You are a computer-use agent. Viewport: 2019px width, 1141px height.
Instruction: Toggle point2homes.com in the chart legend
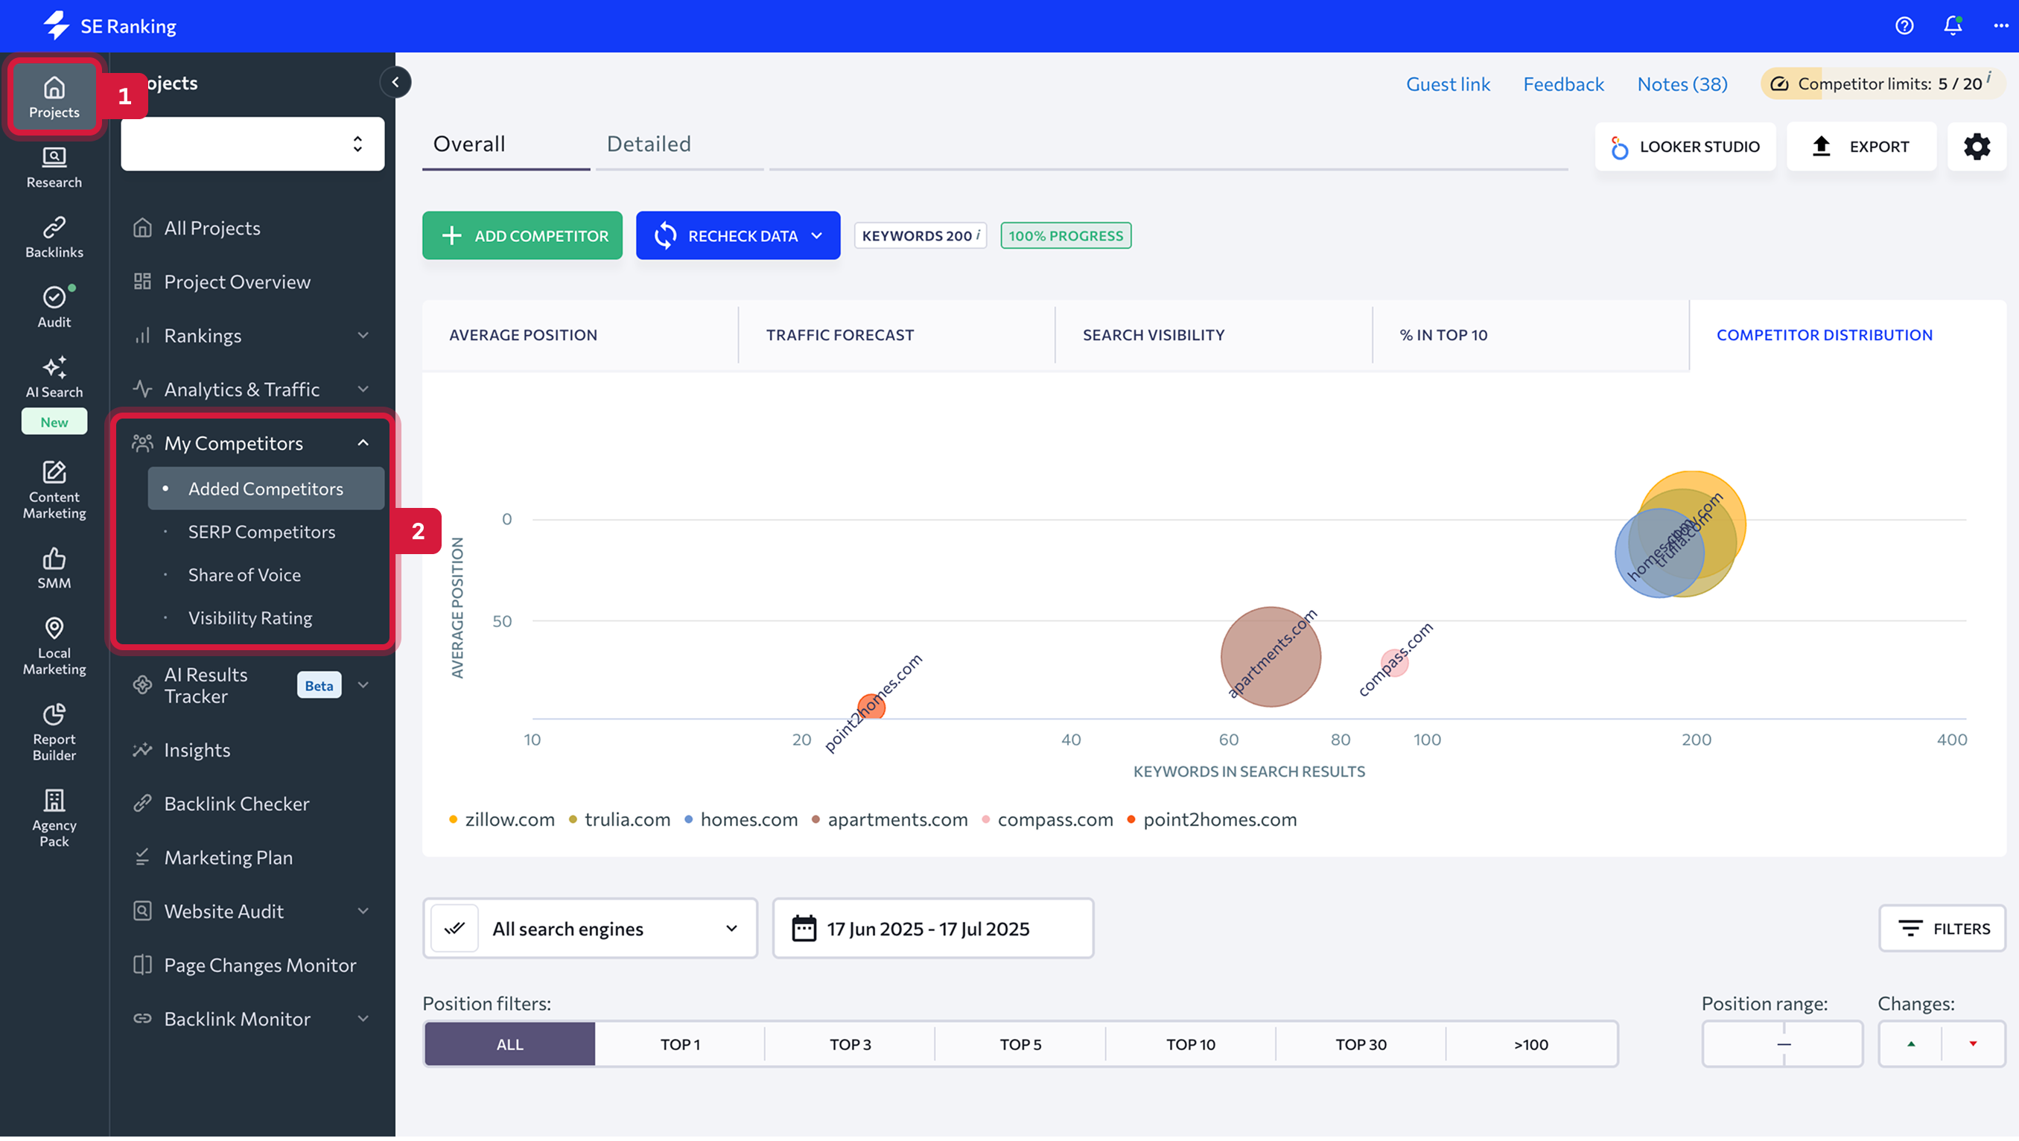tap(1212, 820)
